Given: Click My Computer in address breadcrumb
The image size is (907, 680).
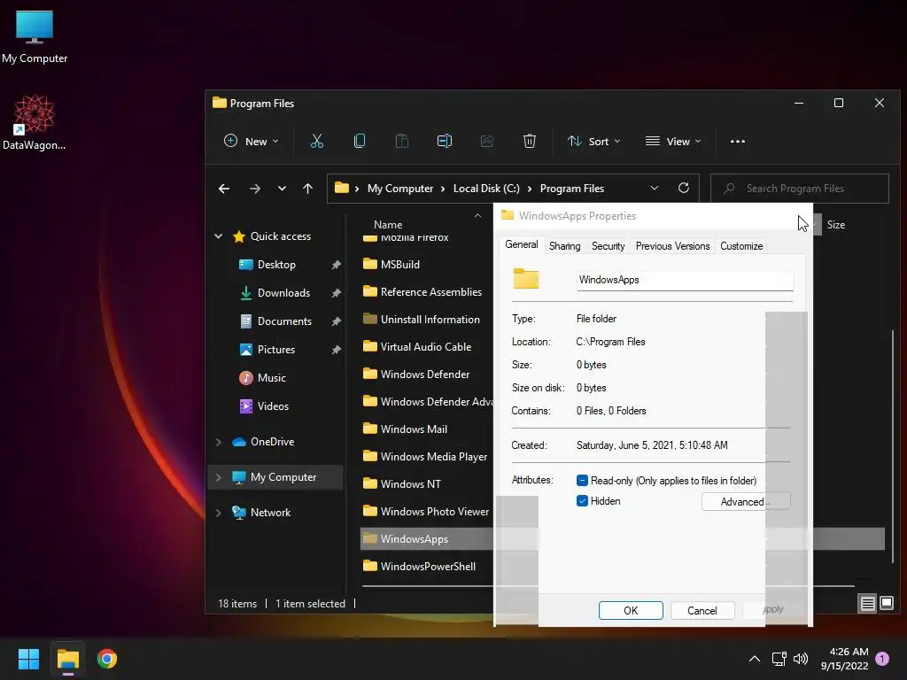Looking at the screenshot, I should tap(400, 189).
